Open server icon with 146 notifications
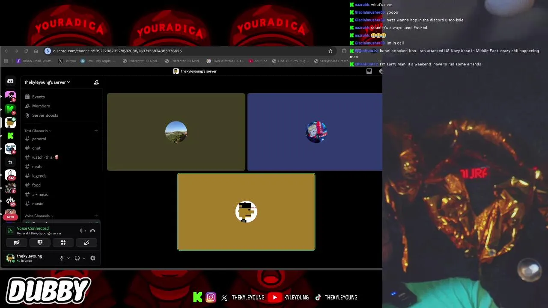This screenshot has width=548, height=308. (10, 175)
